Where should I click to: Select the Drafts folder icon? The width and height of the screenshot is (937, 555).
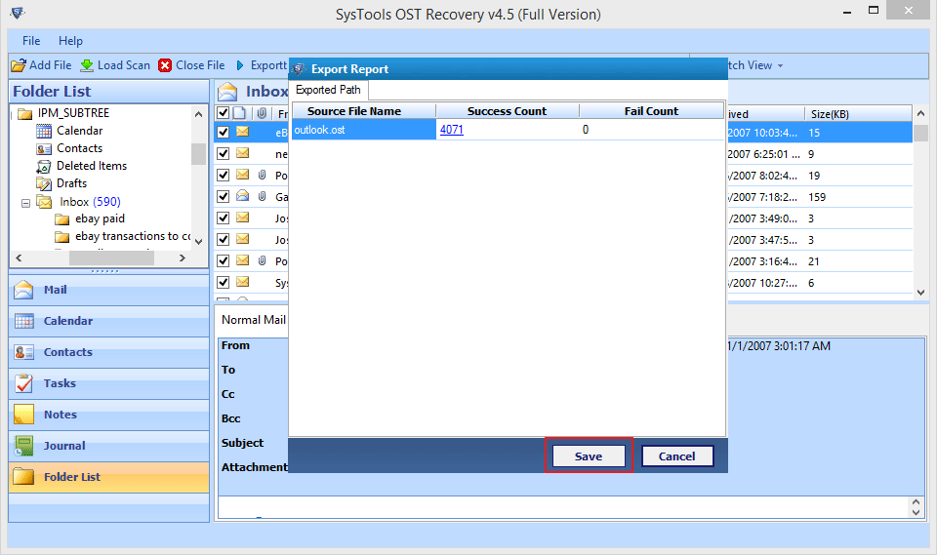[44, 183]
